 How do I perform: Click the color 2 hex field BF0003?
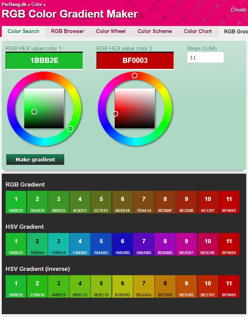[x=135, y=60]
